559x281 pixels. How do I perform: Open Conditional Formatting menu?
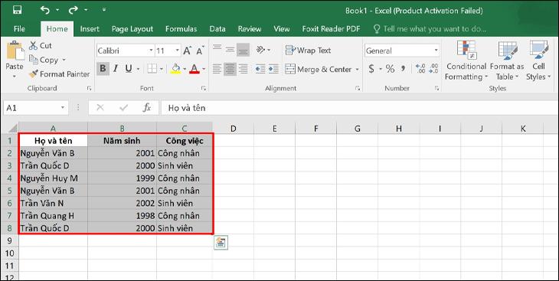pyautogui.click(x=466, y=60)
